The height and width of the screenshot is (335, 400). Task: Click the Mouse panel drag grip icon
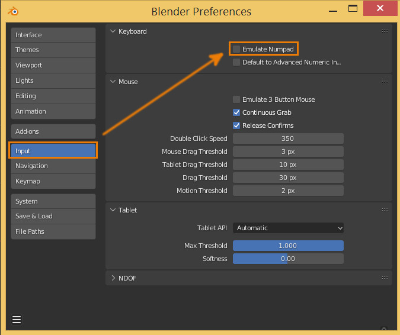click(385, 81)
